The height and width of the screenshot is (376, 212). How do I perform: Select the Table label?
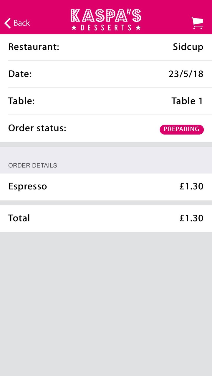pyautogui.click(x=21, y=101)
